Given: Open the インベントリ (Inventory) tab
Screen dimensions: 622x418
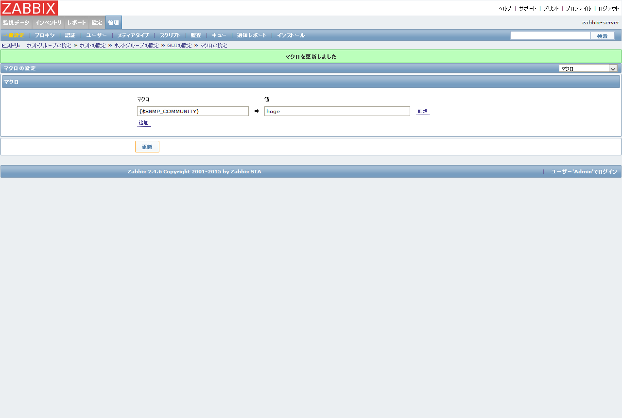Looking at the screenshot, I should [49, 22].
